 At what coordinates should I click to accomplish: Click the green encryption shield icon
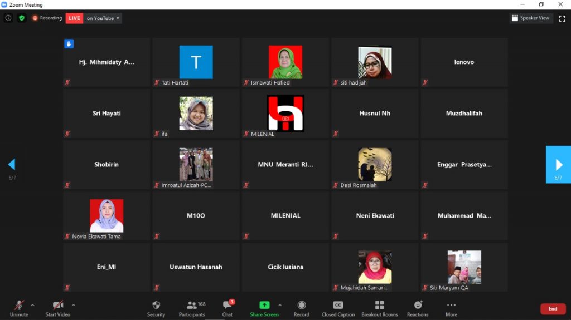point(21,18)
